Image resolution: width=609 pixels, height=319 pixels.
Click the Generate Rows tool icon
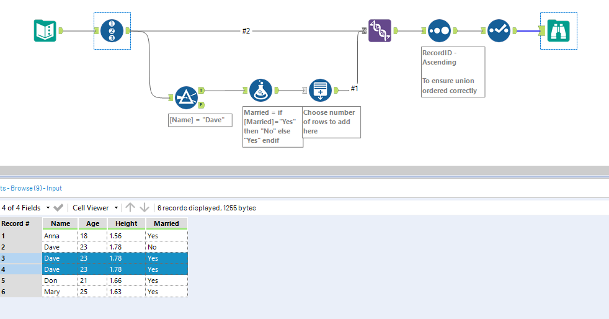tap(320, 90)
